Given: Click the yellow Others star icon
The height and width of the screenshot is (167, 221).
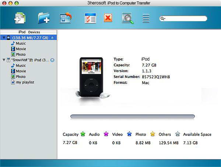Looking at the screenshot, I should click(x=152, y=134).
